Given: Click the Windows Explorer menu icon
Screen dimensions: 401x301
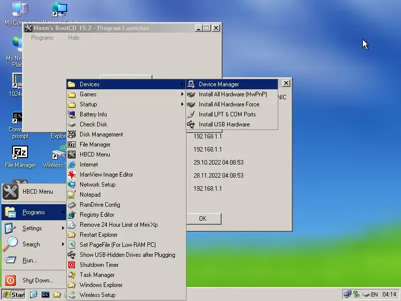Looking at the screenshot, I should point(72,285).
